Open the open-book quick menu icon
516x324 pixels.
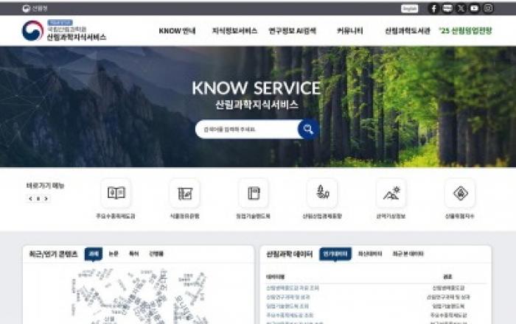pyautogui.click(x=116, y=193)
